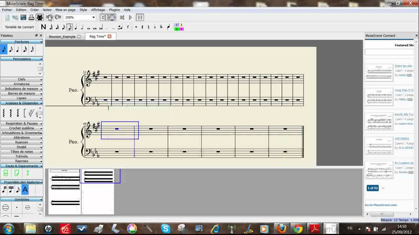
Task: Select the highlighted eighth-note duration
Action: [x=70, y=27]
